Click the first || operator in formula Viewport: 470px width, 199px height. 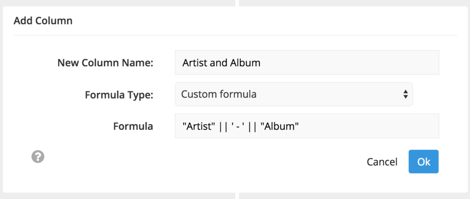pos(224,127)
